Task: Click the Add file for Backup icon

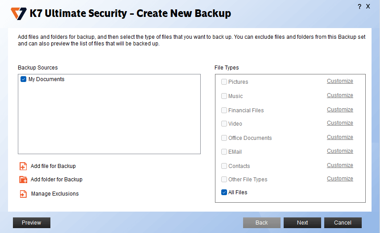Action: click(x=23, y=166)
